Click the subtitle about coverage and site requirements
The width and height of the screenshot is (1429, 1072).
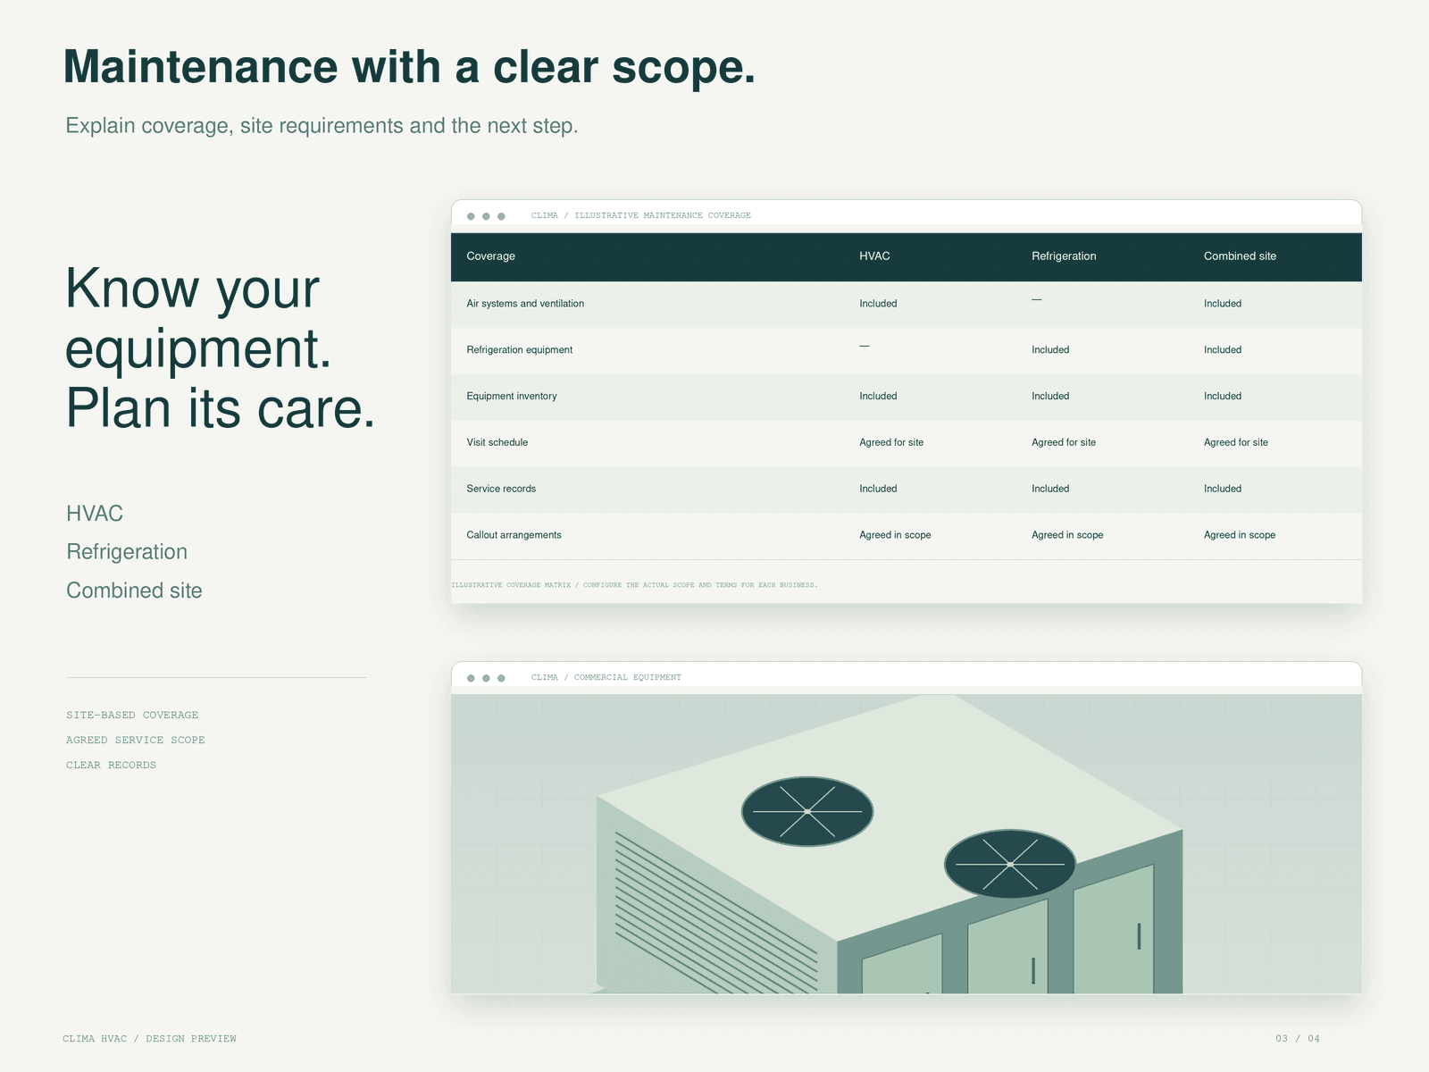click(x=322, y=126)
